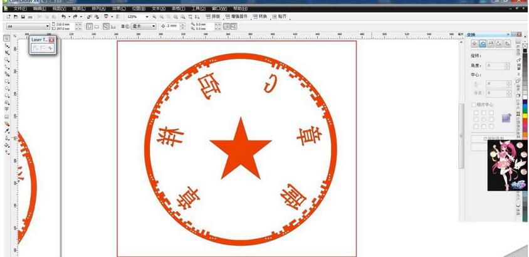
Task: Click the Import icon in toolbar
Action: pyautogui.click(x=89, y=16)
